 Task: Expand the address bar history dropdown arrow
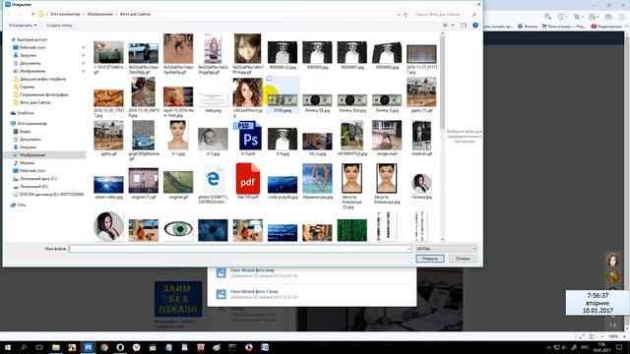coord(399,15)
